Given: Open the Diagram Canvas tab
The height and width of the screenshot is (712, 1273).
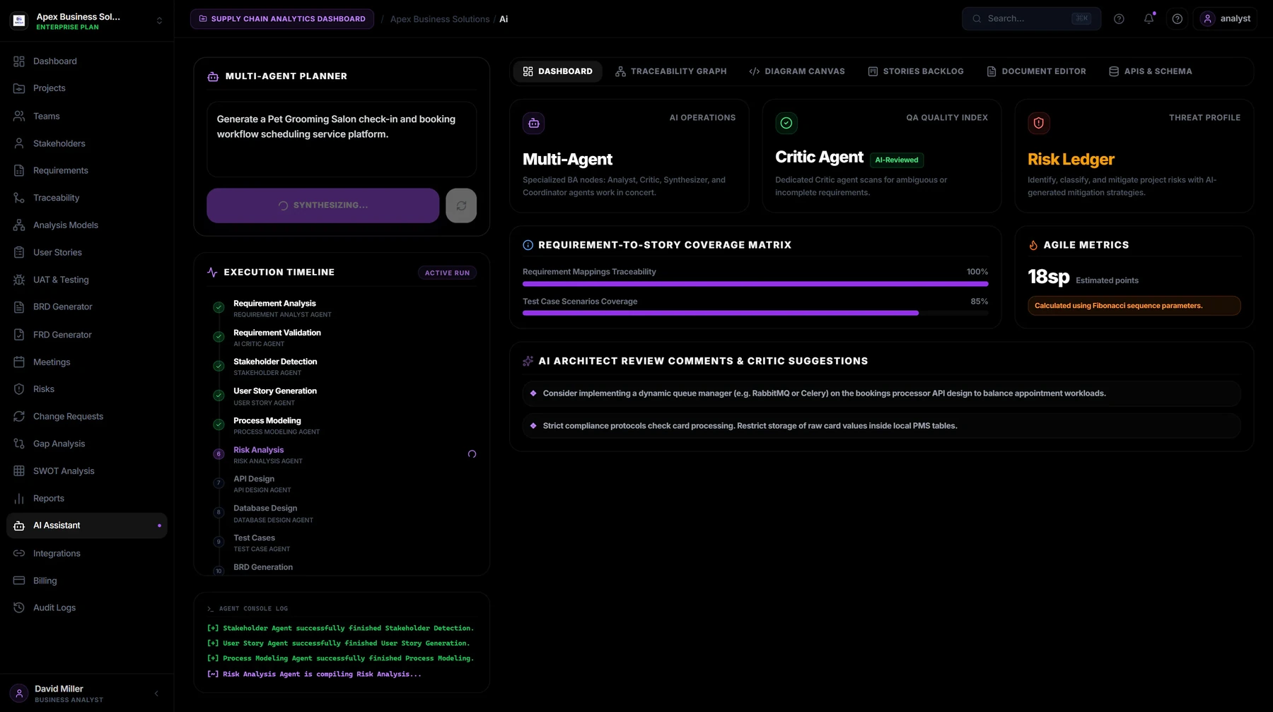Looking at the screenshot, I should pos(797,71).
